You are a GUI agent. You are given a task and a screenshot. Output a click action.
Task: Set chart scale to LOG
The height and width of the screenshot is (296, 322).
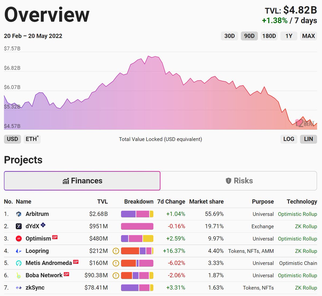pos(289,139)
